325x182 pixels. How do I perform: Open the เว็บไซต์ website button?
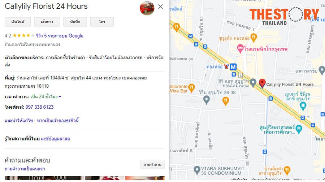(18, 22)
